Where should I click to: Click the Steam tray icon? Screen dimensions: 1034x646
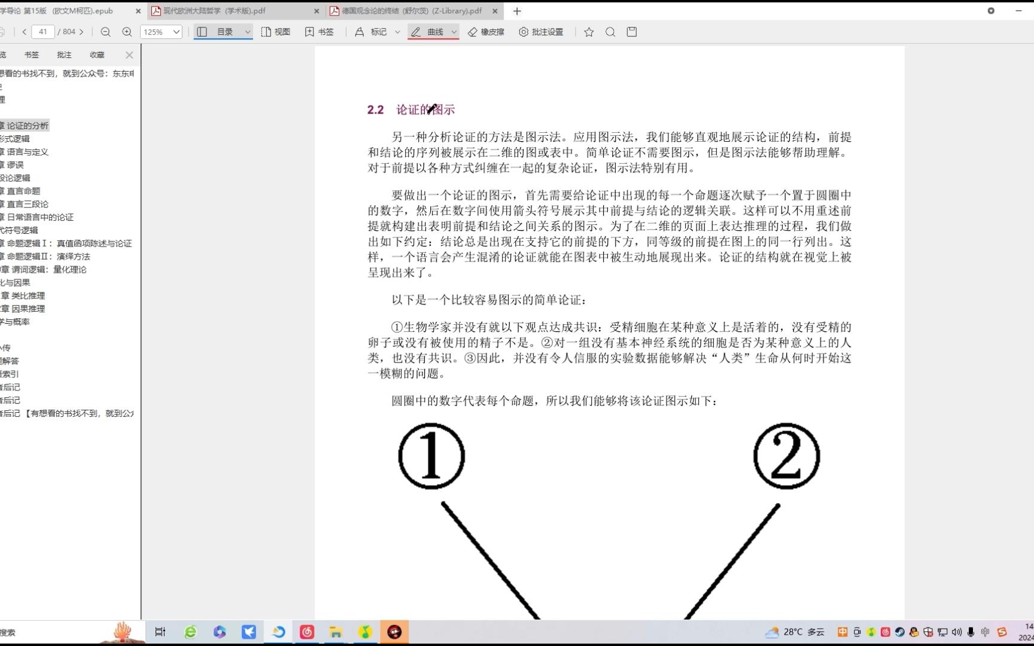(x=899, y=632)
